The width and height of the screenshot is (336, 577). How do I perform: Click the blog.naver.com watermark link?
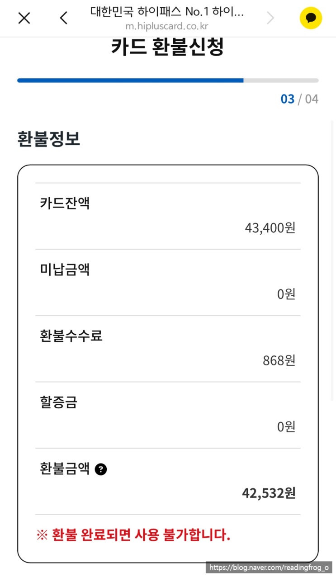tap(270, 568)
